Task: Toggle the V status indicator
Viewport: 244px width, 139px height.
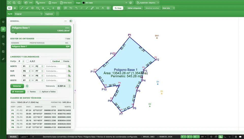Action: click(183, 137)
